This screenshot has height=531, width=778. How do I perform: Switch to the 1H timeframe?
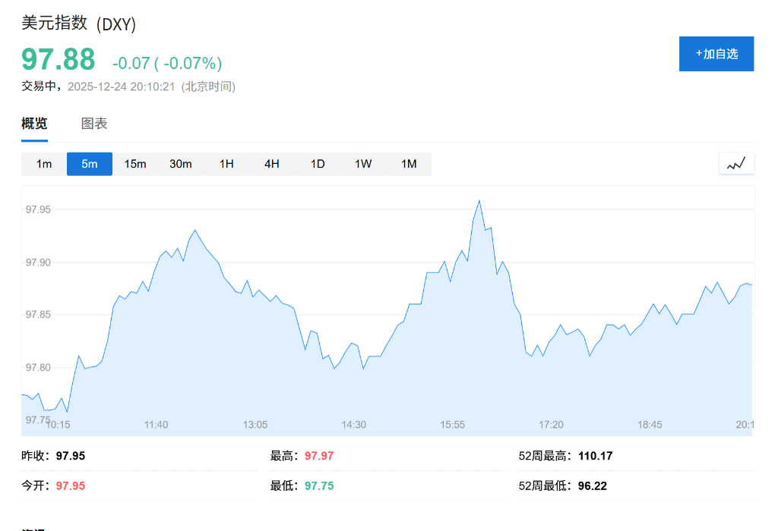point(226,163)
